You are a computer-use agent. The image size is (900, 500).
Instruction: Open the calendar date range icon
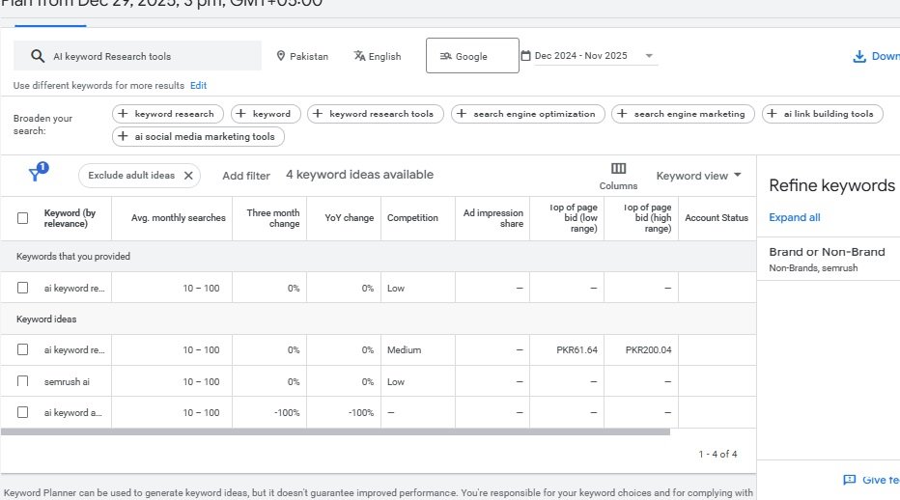pos(525,56)
